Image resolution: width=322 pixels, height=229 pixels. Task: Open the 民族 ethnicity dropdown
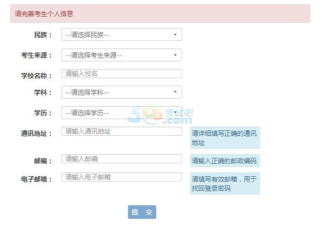pos(122,34)
